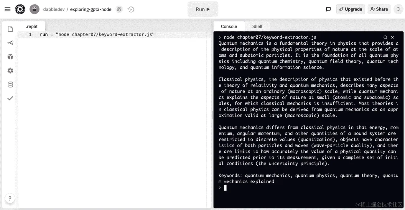Screen dimensions: 405x210
Task: Click the Upgrade button
Action: (350, 9)
